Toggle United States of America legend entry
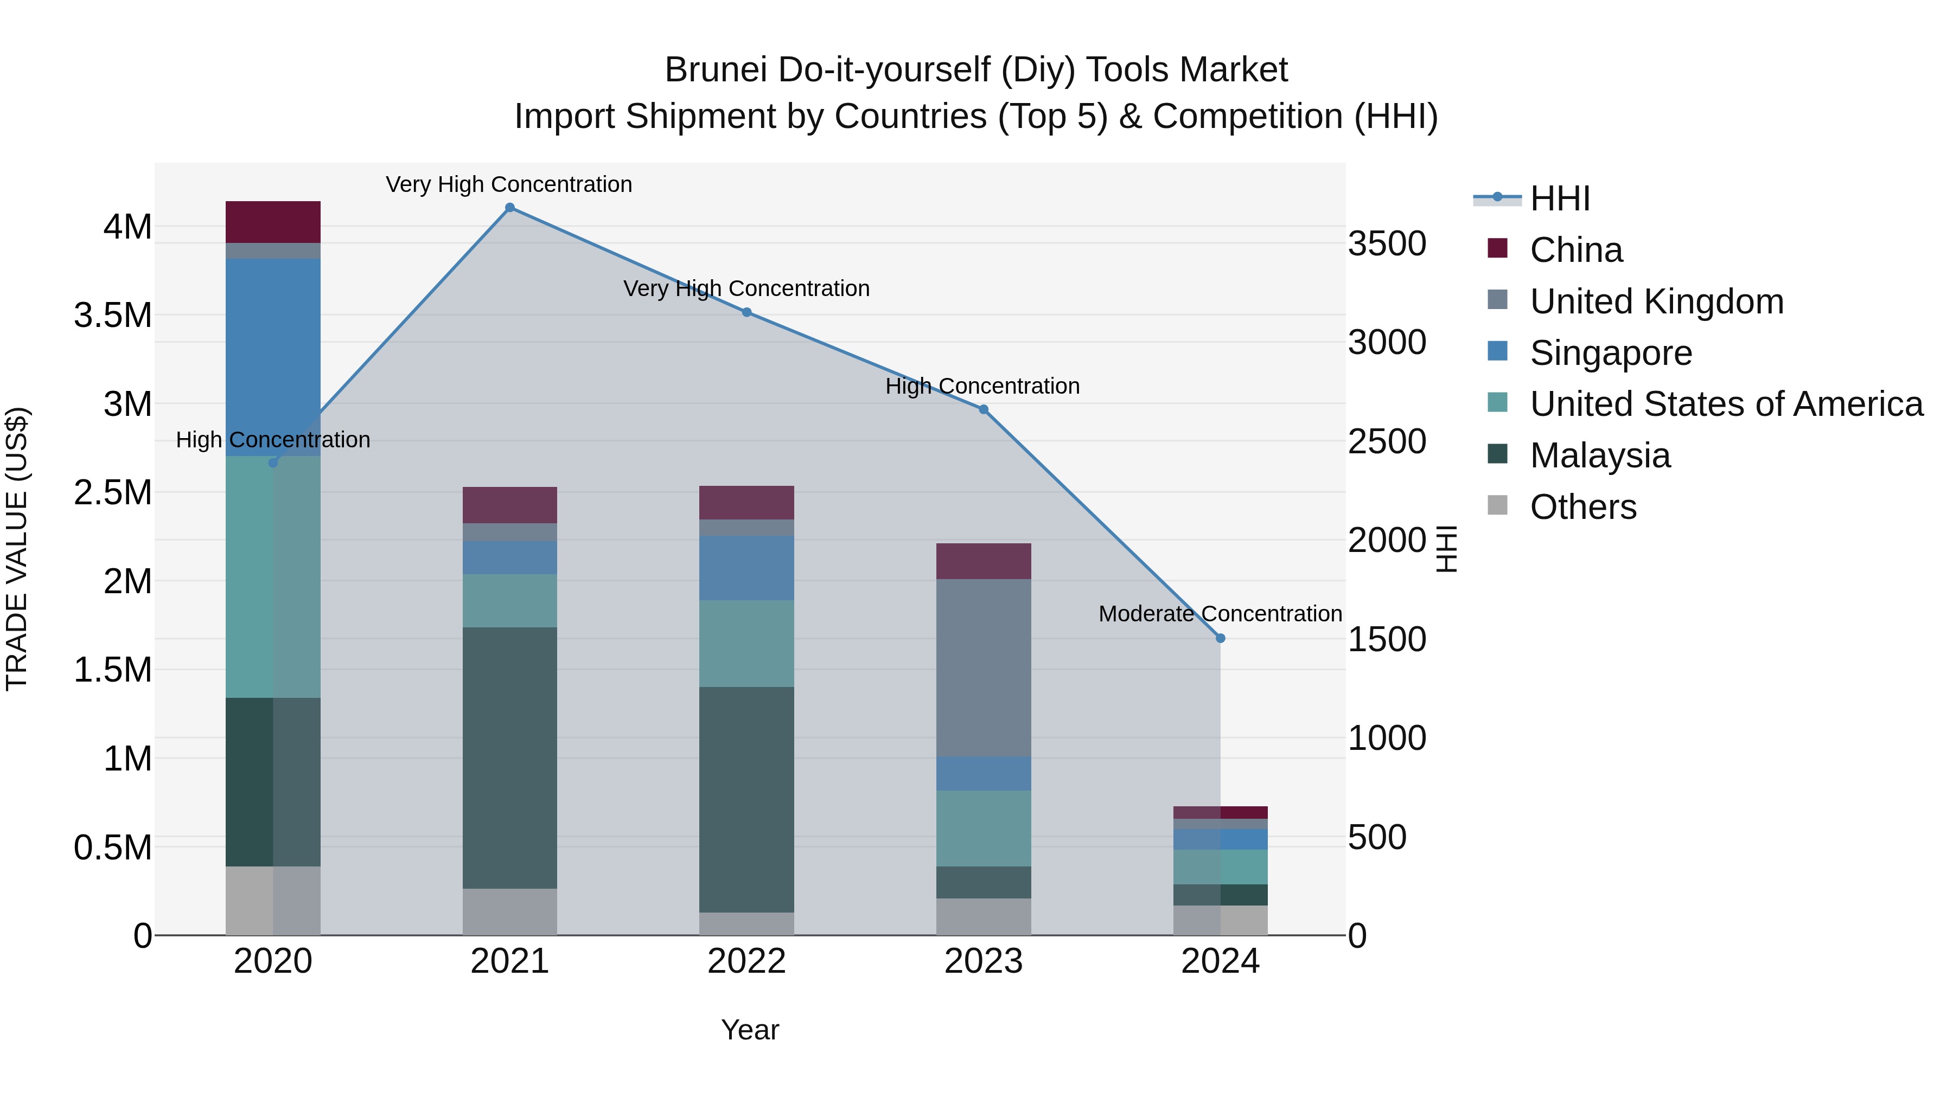The width and height of the screenshot is (1953, 1098). point(1705,404)
